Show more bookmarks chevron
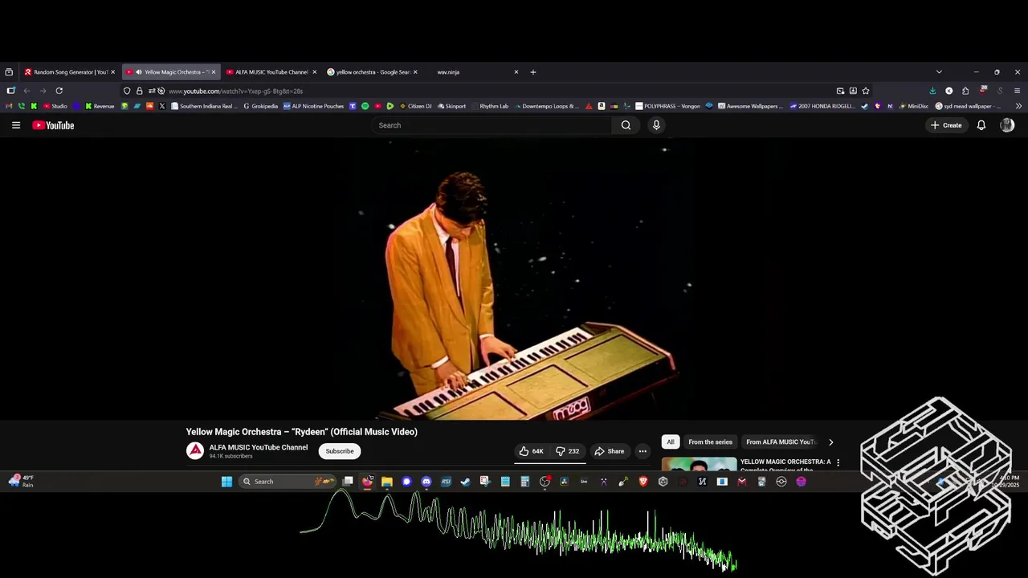The width and height of the screenshot is (1028, 578). coord(1018,106)
